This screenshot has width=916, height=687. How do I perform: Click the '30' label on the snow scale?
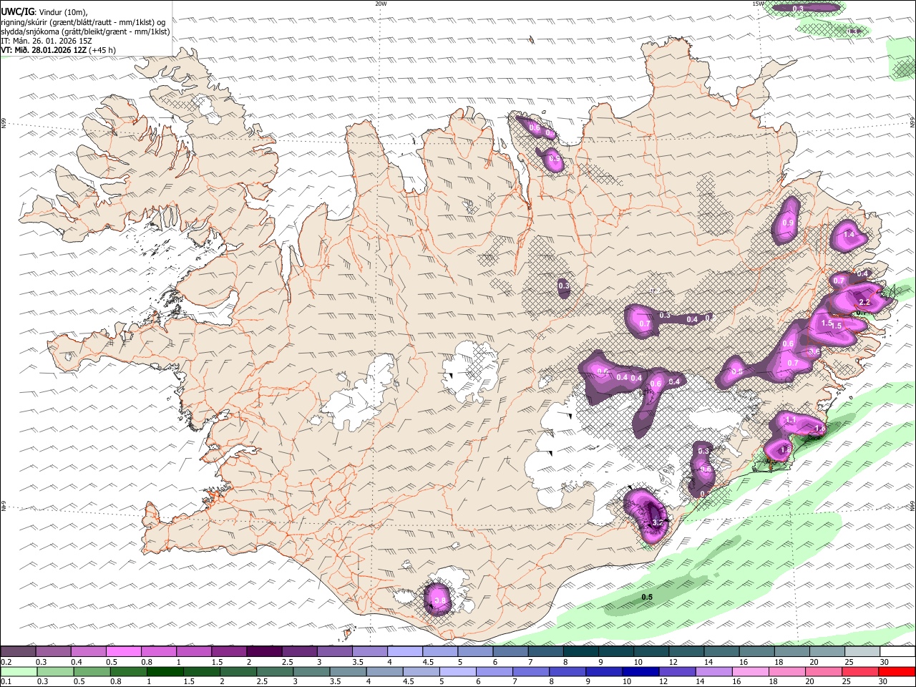click(x=885, y=662)
